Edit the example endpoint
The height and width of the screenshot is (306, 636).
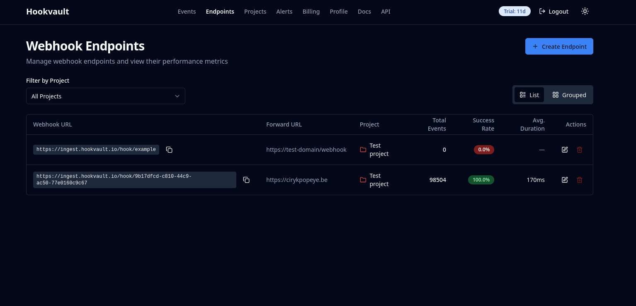(x=565, y=150)
